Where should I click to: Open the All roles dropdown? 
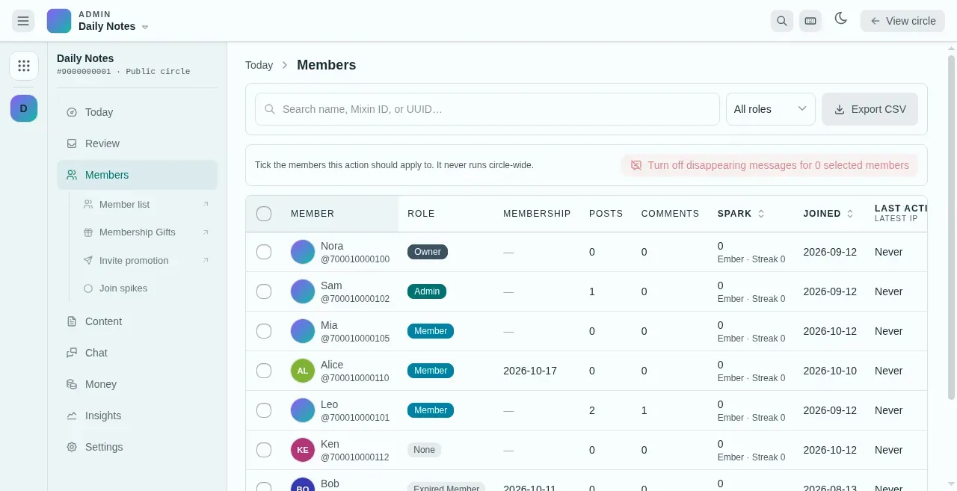point(771,109)
